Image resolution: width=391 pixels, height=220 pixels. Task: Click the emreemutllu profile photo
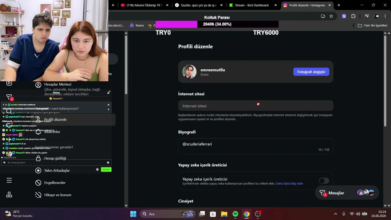tap(189, 72)
